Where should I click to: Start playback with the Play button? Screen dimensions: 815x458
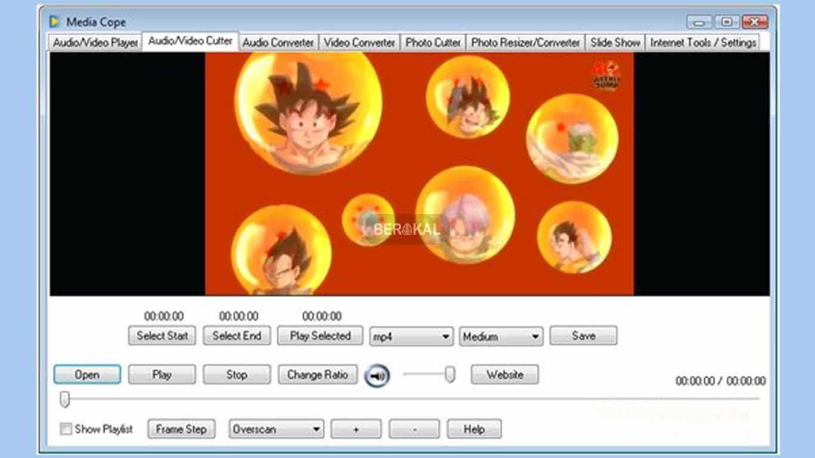coord(162,375)
